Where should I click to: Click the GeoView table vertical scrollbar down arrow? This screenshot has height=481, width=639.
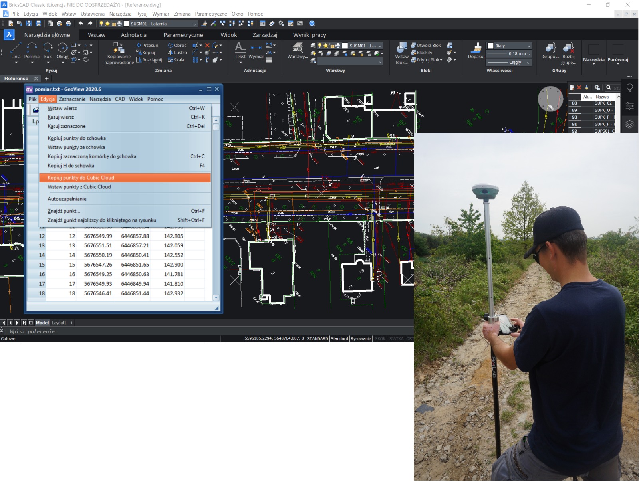pos(216,297)
